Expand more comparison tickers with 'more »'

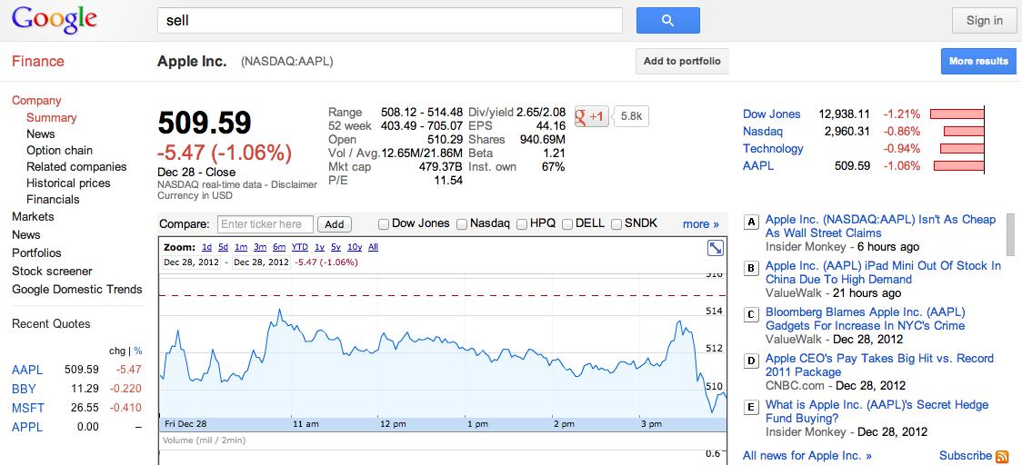(701, 224)
